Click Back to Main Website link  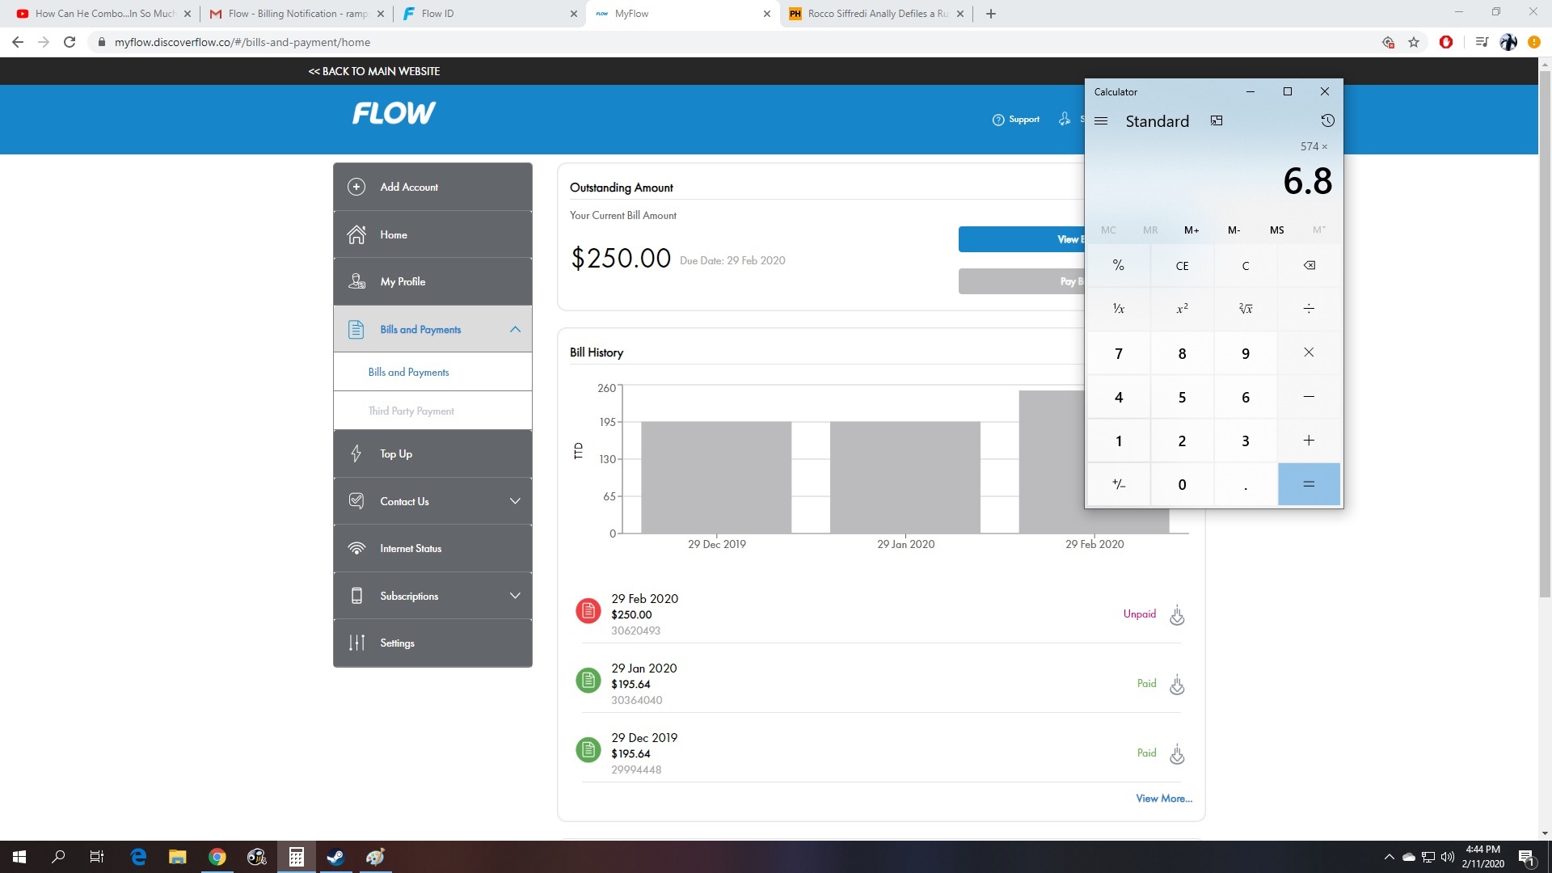[374, 71]
